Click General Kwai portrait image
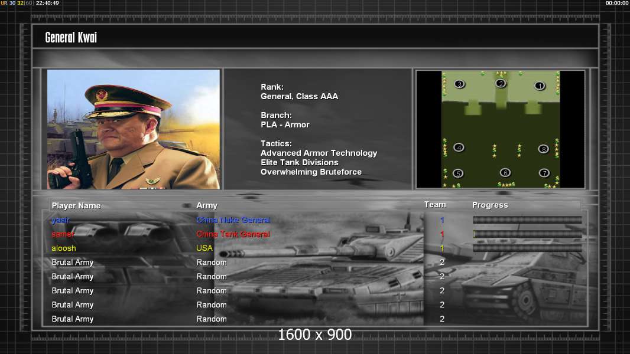The width and height of the screenshot is (630, 354). pyautogui.click(x=134, y=129)
